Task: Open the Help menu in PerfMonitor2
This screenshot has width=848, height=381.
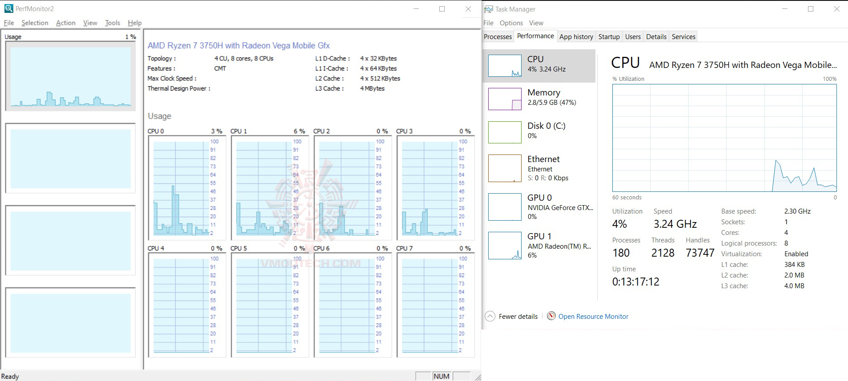Action: 135,23
